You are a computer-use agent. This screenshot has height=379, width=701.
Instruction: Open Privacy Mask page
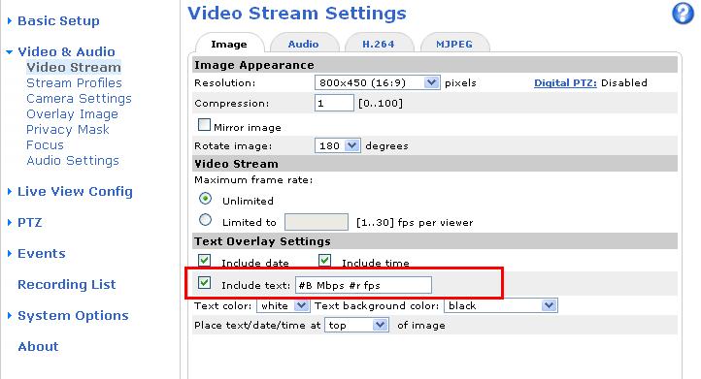(68, 130)
